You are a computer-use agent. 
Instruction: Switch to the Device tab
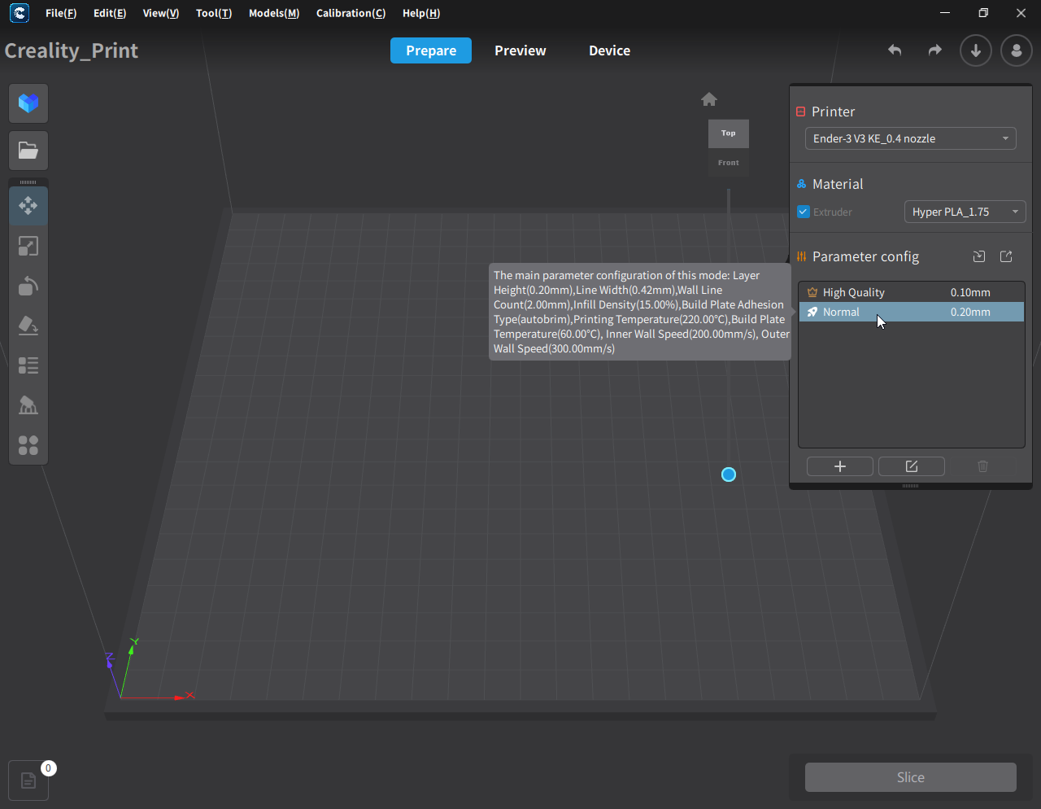coord(610,50)
